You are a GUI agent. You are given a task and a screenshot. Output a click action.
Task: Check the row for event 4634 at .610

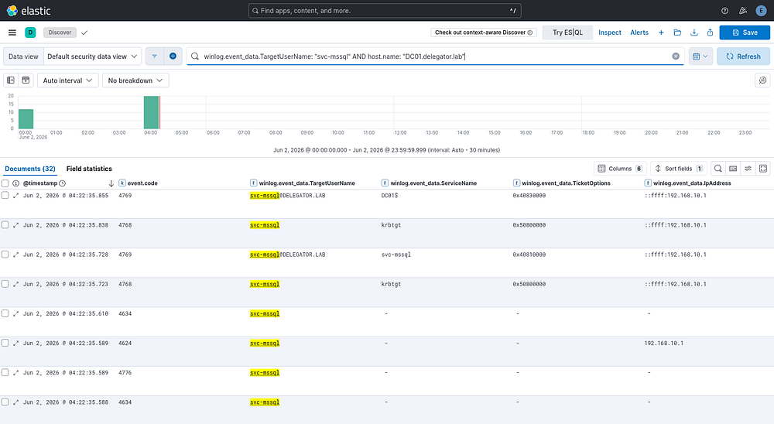5,313
